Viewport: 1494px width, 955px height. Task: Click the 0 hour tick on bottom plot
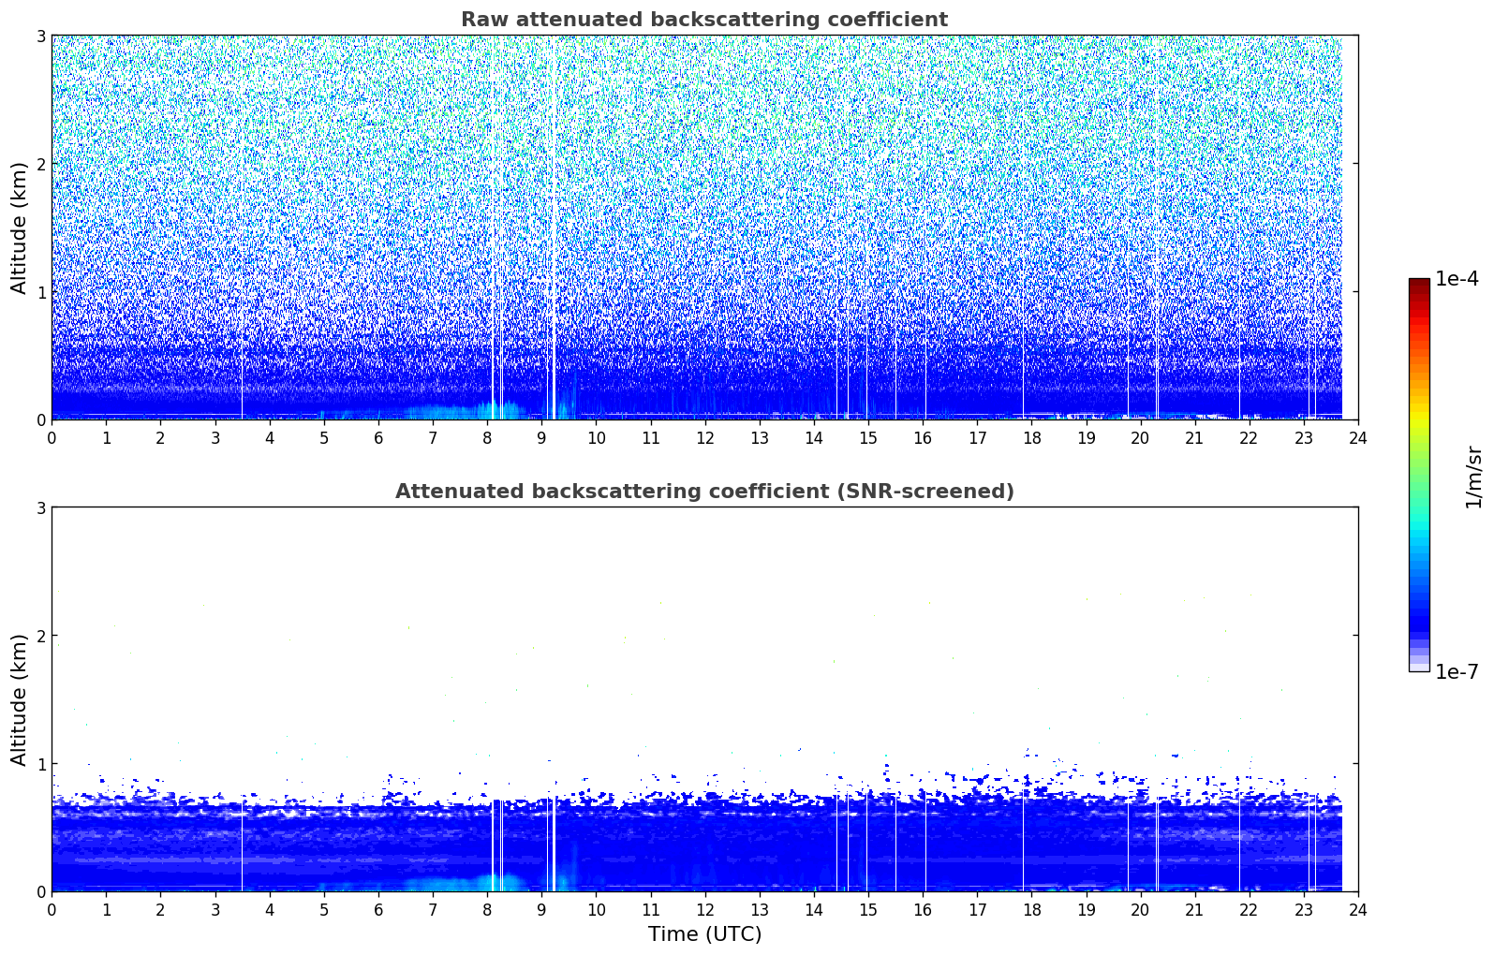(x=52, y=909)
